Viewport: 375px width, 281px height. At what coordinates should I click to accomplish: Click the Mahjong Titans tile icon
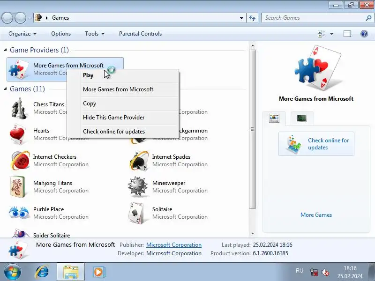18,187
